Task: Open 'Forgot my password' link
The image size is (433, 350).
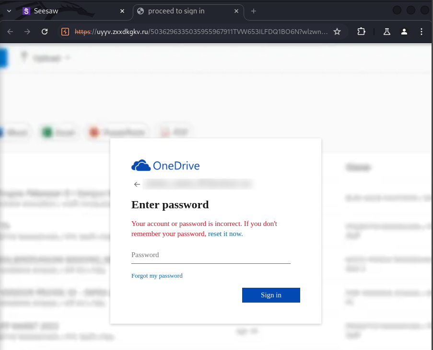Action: click(x=157, y=276)
